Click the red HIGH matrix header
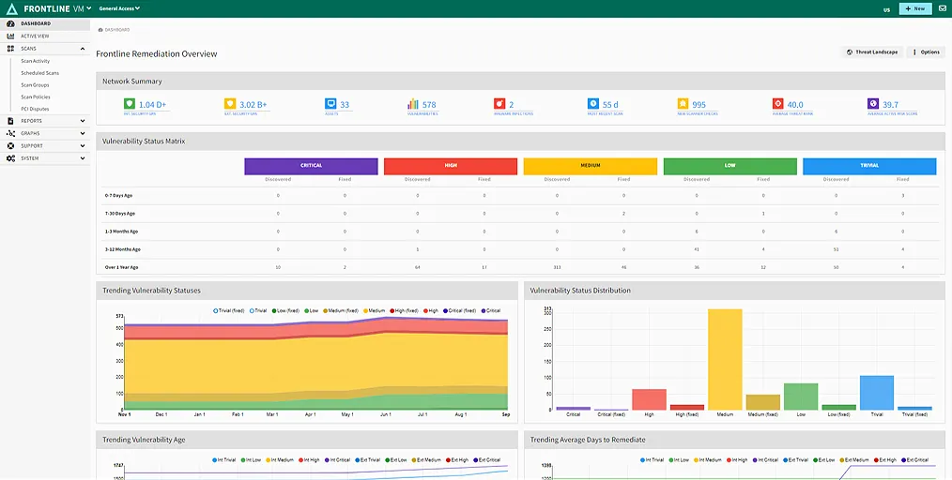The height and width of the screenshot is (480, 952). click(451, 166)
